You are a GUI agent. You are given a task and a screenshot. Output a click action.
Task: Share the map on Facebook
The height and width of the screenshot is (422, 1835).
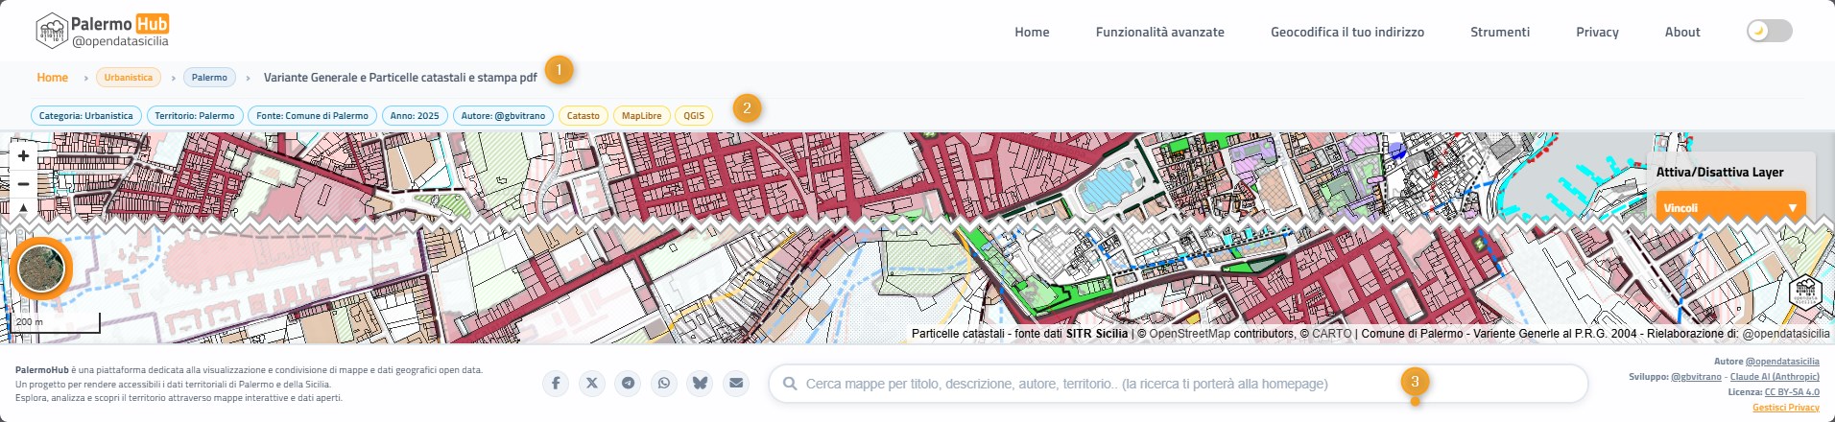coord(556,383)
